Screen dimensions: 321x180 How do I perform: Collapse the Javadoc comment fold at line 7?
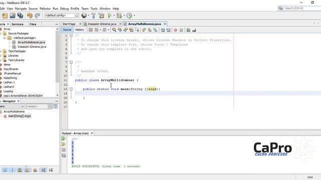point(71,62)
